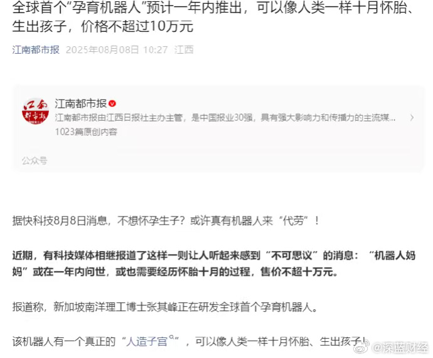Click the bold paragraph starting 近期，有科技媒体
Screen dimensions: 433x358
click(x=214, y=263)
